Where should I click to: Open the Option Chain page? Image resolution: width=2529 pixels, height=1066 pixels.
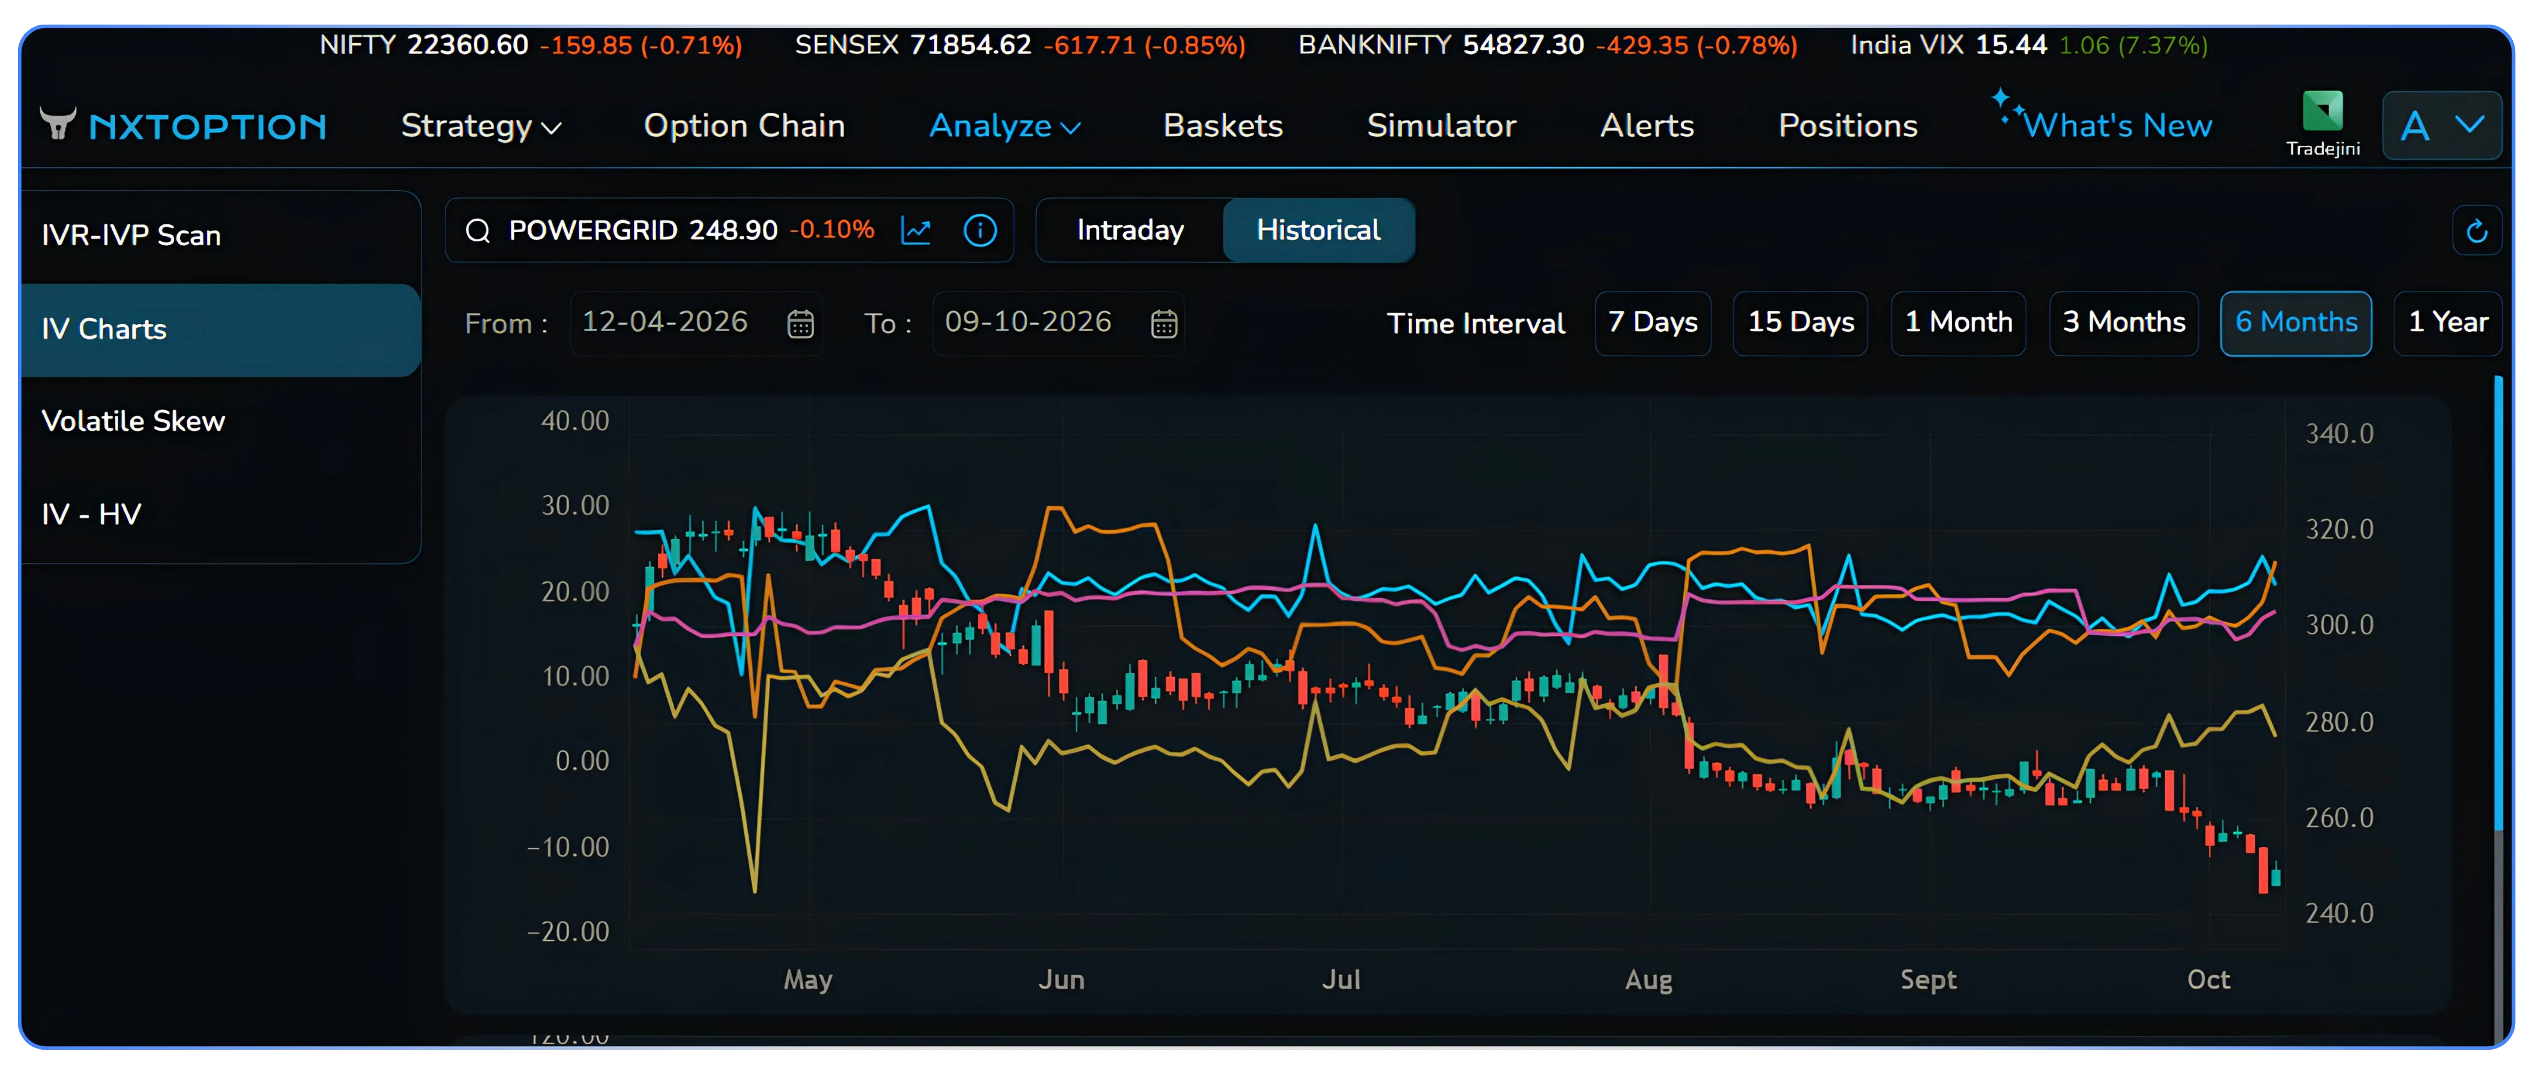pyautogui.click(x=744, y=125)
